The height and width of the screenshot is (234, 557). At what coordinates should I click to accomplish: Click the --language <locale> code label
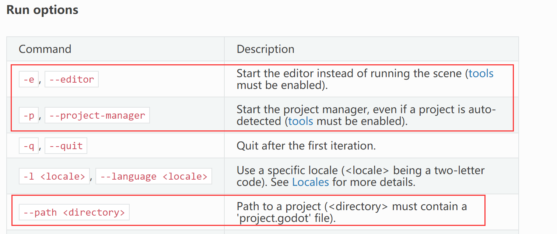coord(154,176)
